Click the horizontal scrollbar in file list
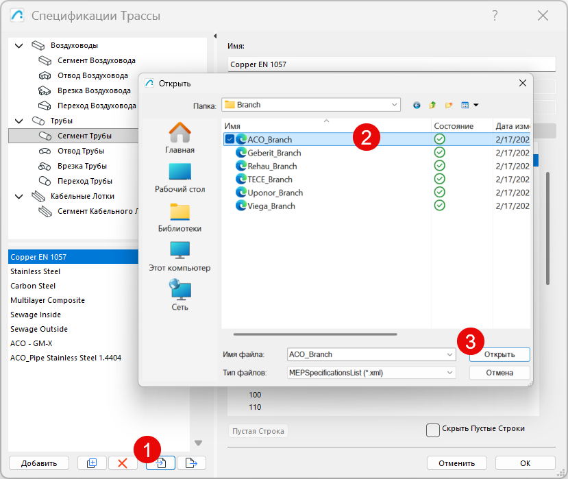 (x=315, y=335)
